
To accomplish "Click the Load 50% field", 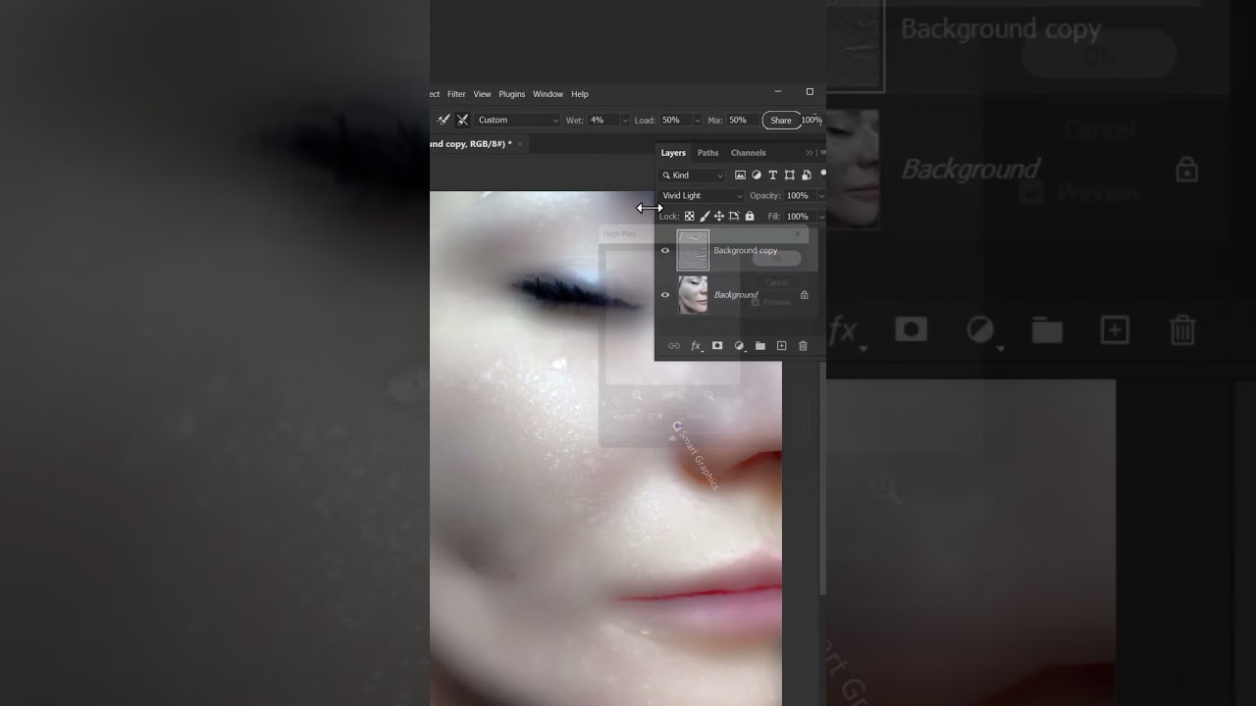I will pos(675,120).
